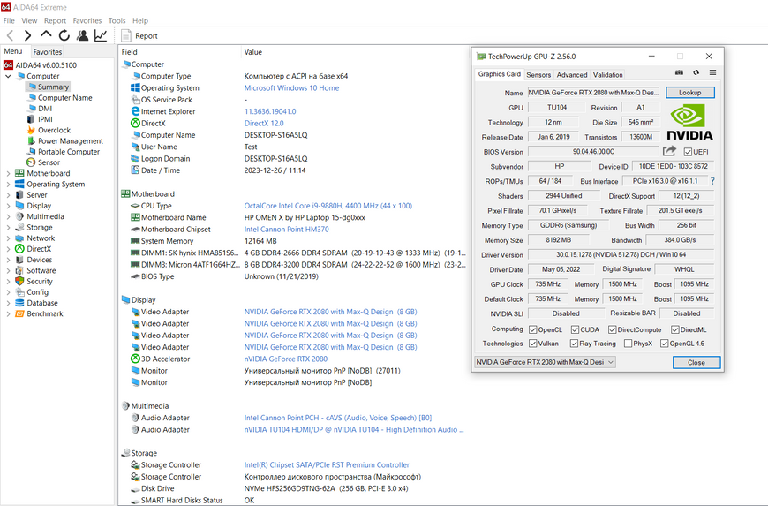Click the Close button in GPU-Z
768x506 pixels.
pos(696,362)
